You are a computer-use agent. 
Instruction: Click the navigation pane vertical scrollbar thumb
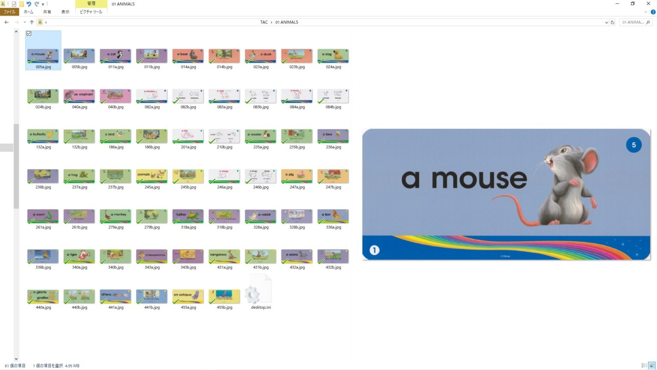click(16, 166)
